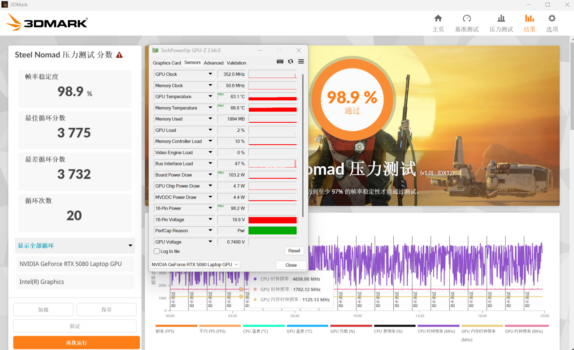Switch to the Graphics Card tab
This screenshot has height=350, width=574.
(167, 63)
